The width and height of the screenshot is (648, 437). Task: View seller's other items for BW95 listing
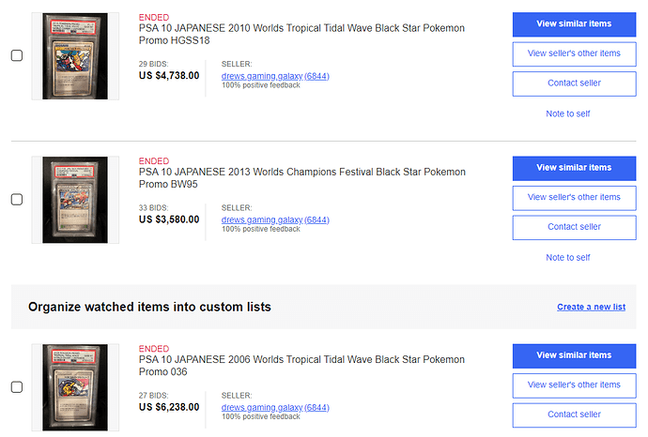[x=574, y=198]
